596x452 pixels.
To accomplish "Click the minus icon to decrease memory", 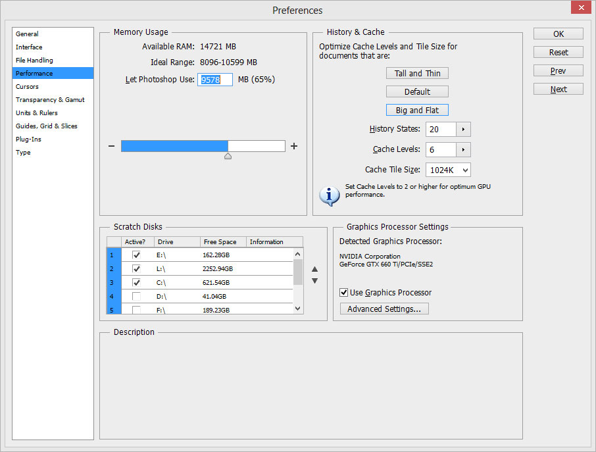I will (112, 146).
